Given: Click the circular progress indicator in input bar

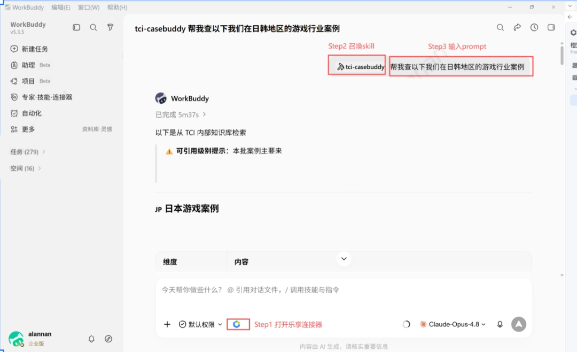Looking at the screenshot, I should pos(406,324).
